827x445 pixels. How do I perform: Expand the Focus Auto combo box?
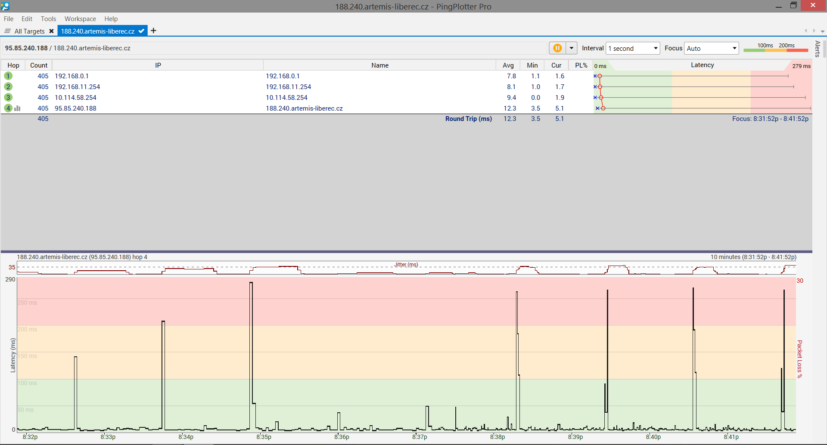pyautogui.click(x=734, y=48)
